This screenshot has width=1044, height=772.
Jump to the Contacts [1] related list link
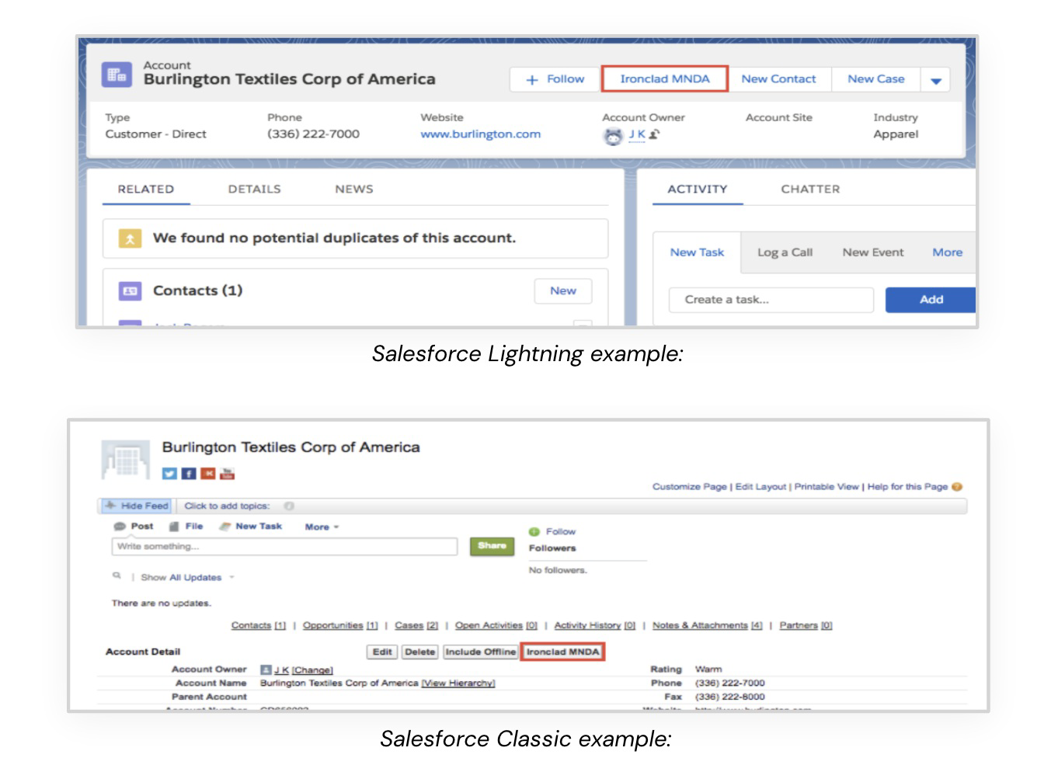[x=259, y=625]
